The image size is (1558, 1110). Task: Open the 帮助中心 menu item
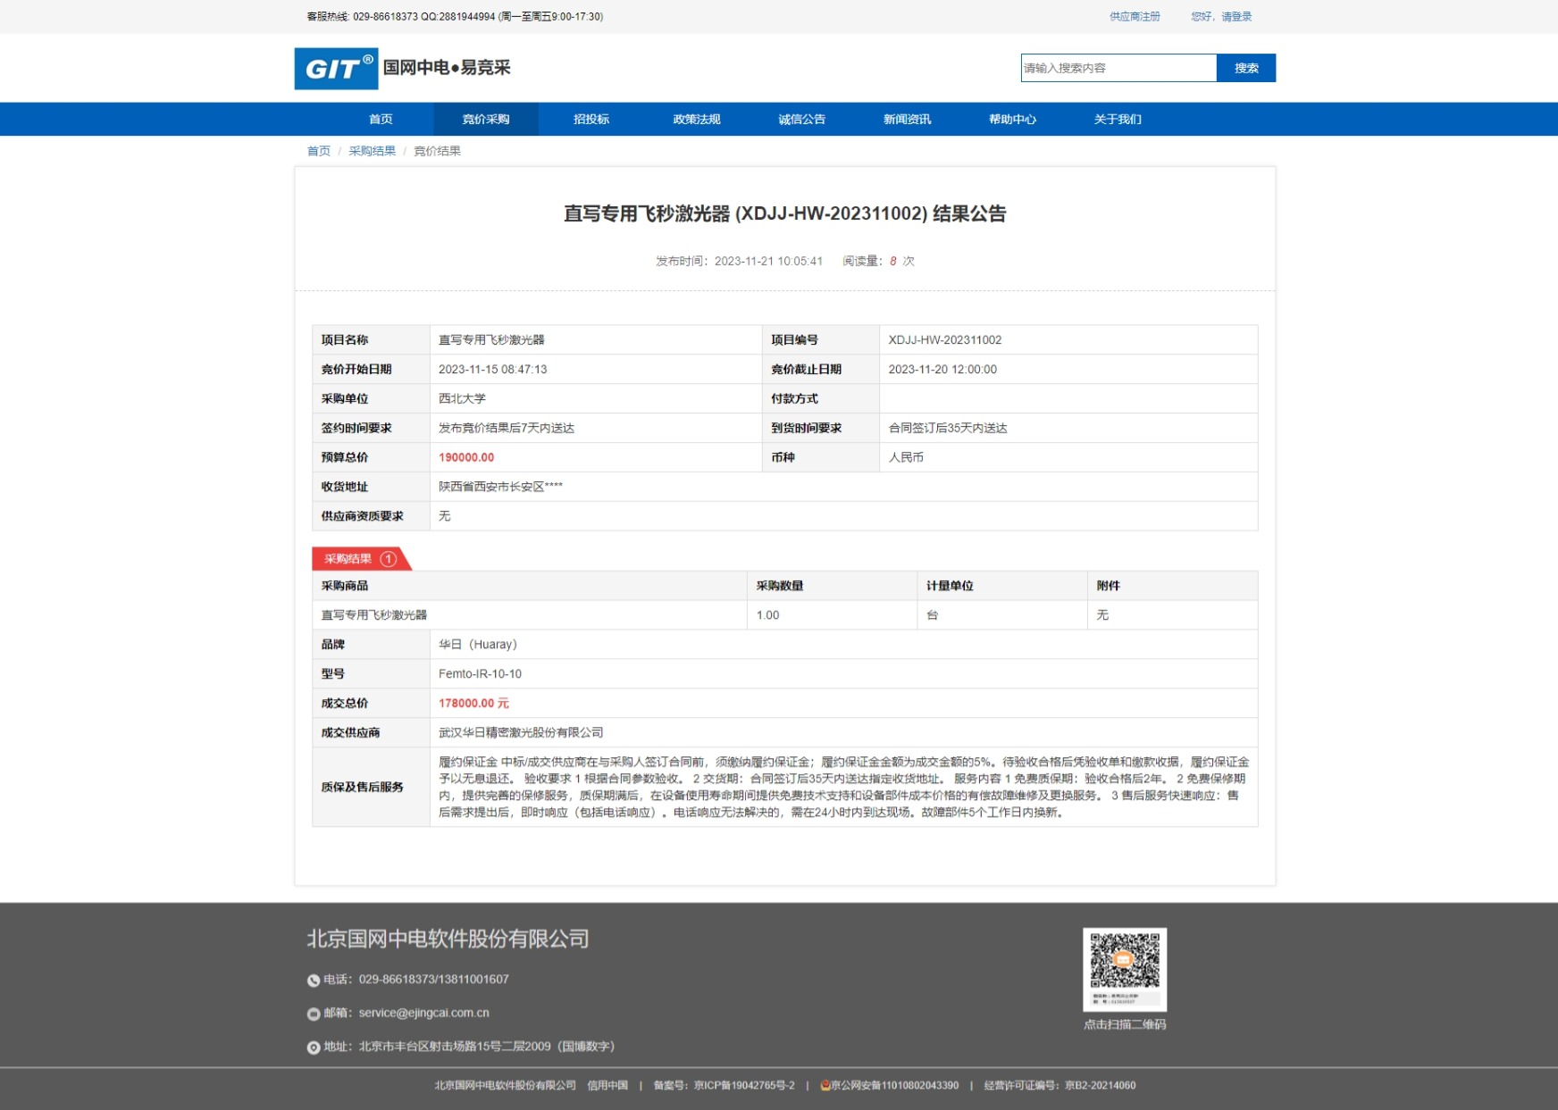pos(1012,120)
